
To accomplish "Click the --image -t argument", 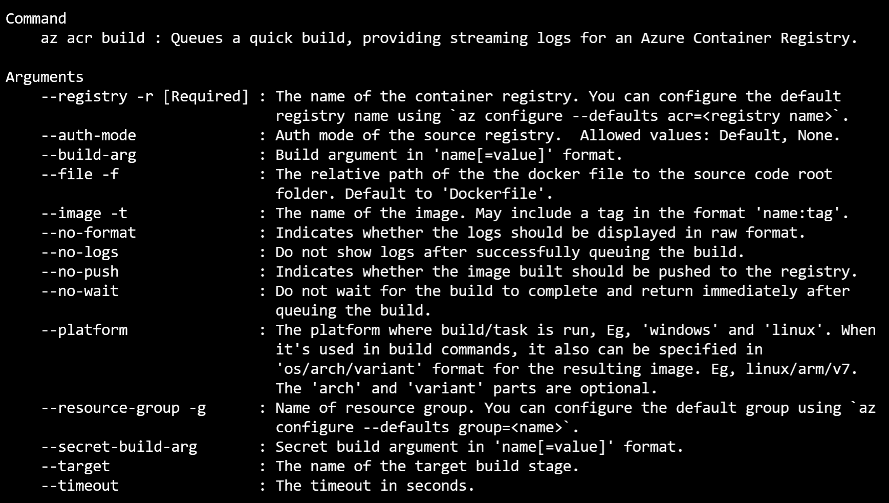I will (84, 214).
